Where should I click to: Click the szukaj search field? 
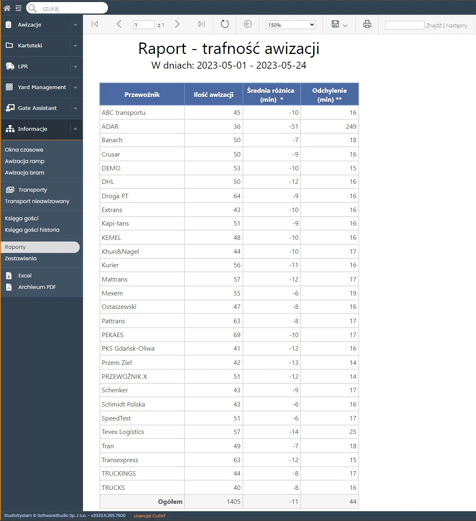[72, 8]
